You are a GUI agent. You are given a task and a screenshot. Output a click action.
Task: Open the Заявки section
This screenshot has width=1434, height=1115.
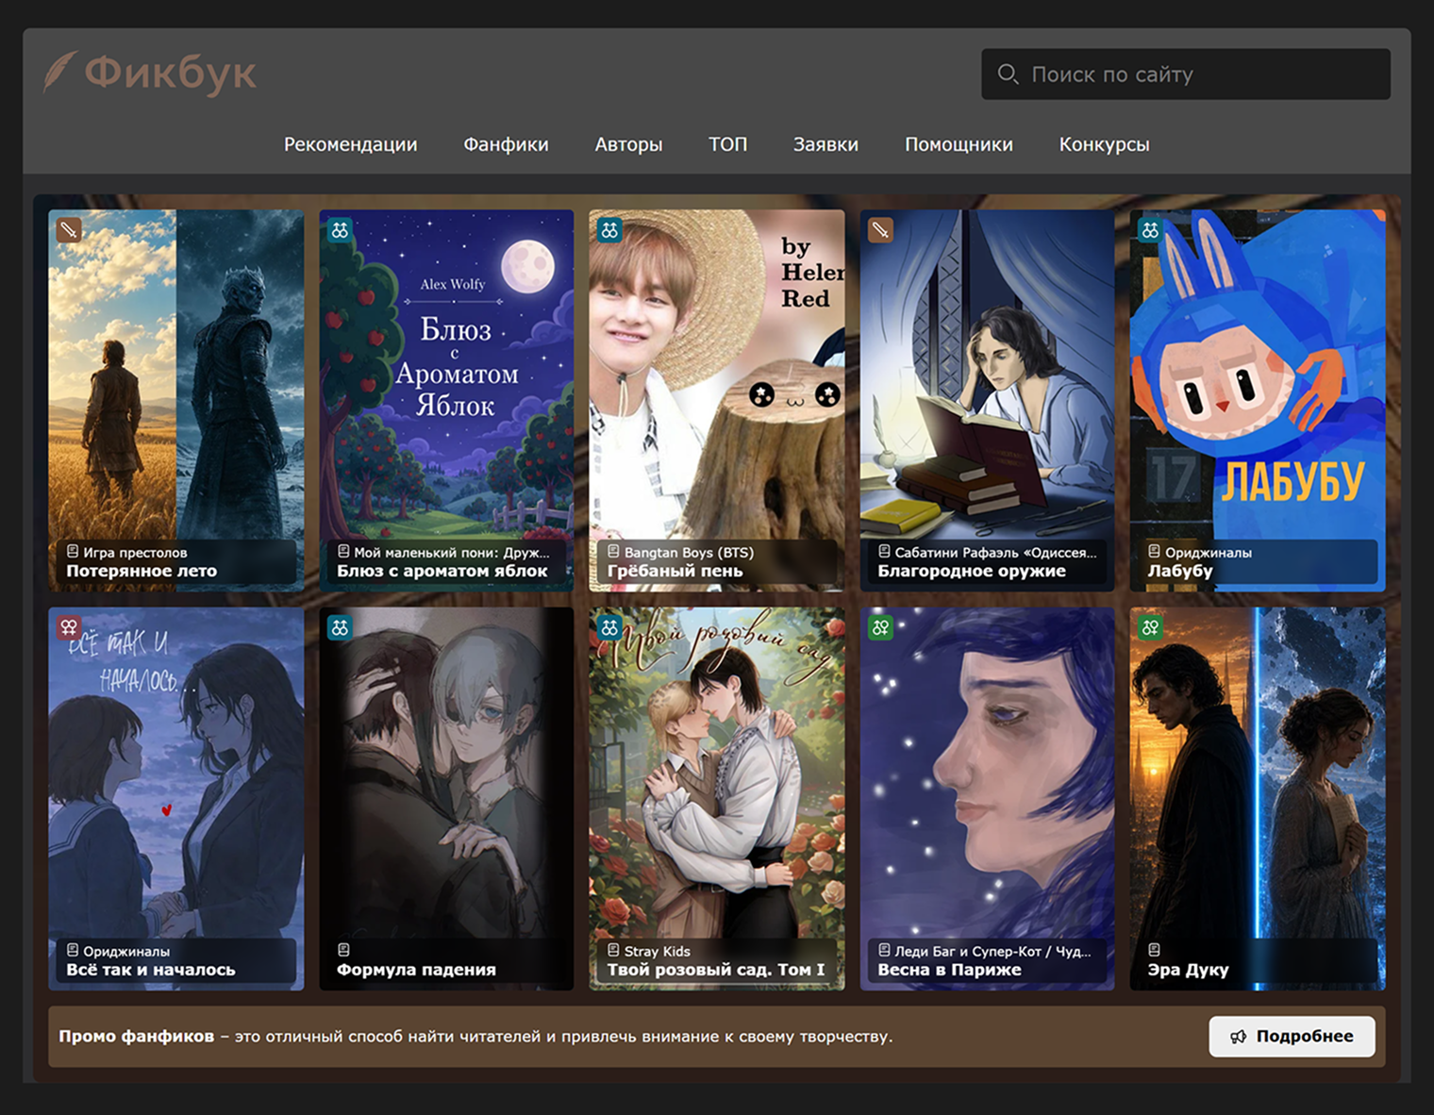(x=825, y=144)
